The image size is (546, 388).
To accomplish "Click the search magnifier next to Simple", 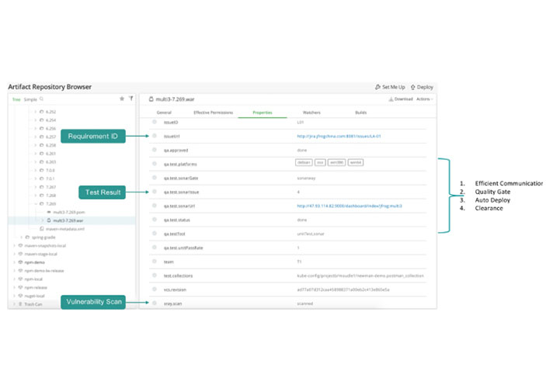I will click(x=41, y=99).
